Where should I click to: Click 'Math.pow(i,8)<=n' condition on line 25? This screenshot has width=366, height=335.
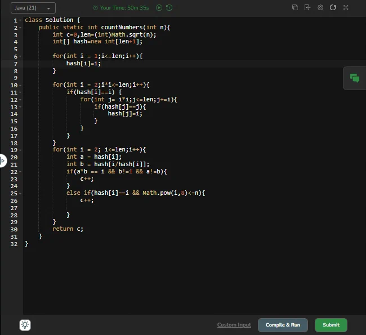point(172,193)
